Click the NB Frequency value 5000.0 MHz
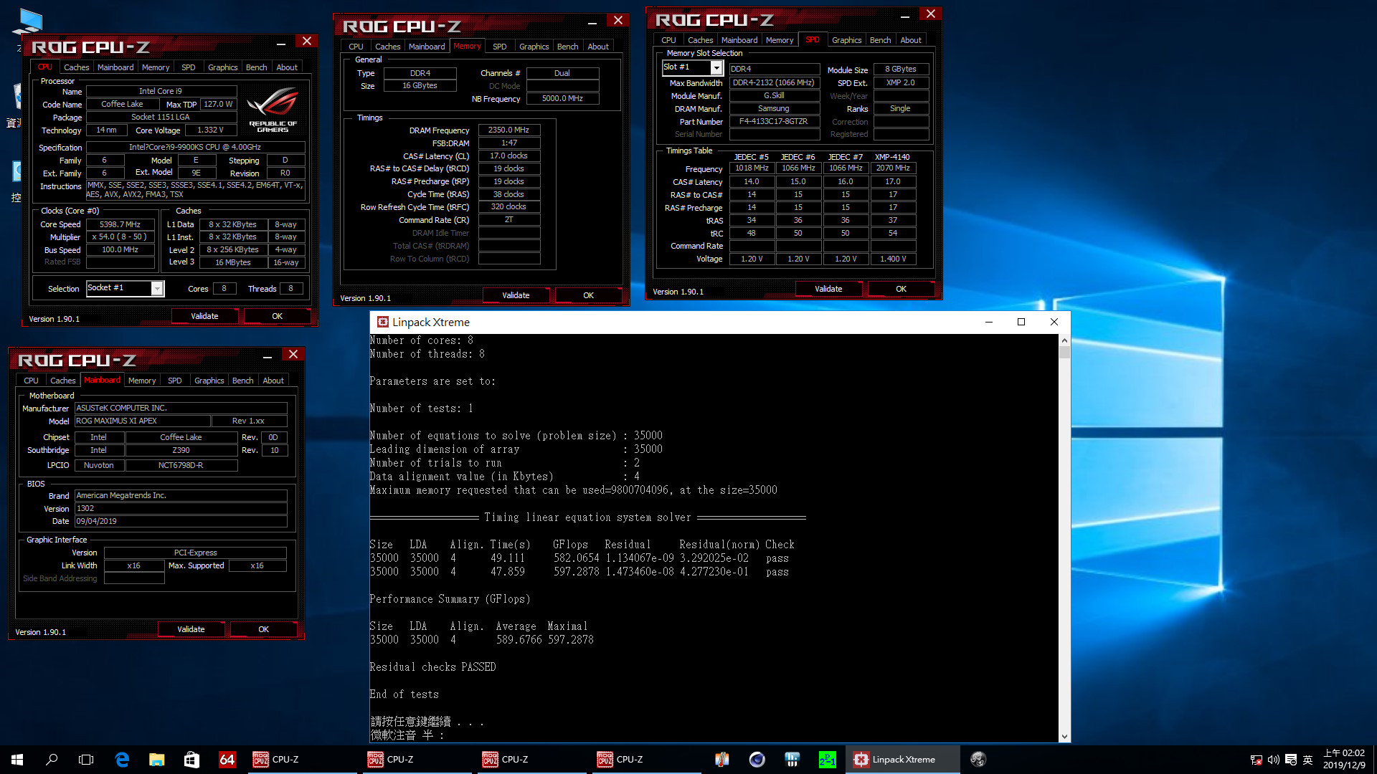Image resolution: width=1377 pixels, height=774 pixels. point(562,99)
